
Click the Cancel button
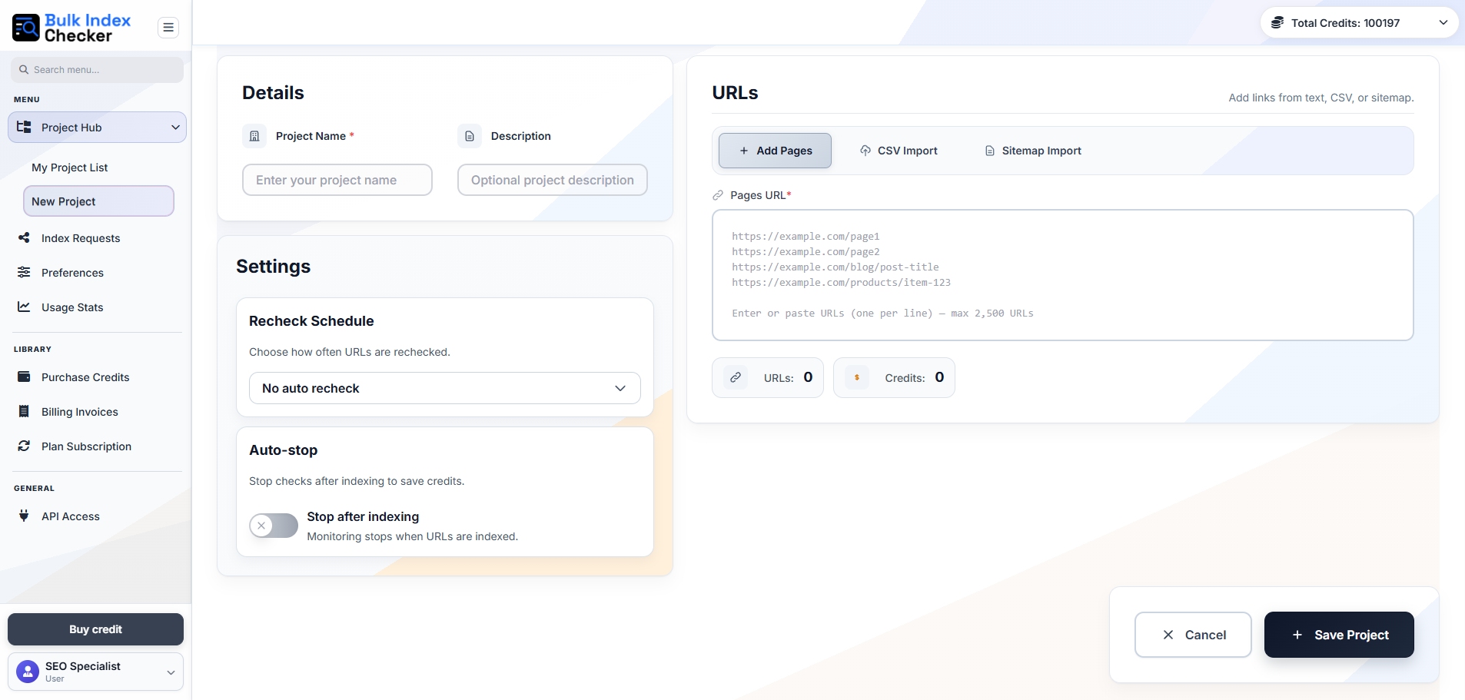(x=1193, y=635)
